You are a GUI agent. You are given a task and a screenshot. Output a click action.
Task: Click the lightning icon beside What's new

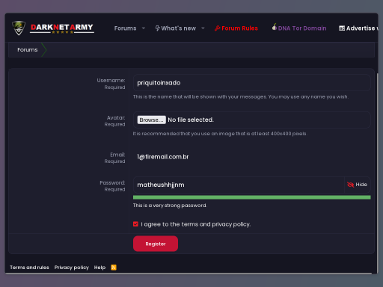pos(157,28)
